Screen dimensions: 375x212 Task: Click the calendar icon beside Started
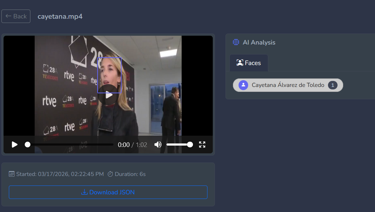click(12, 174)
